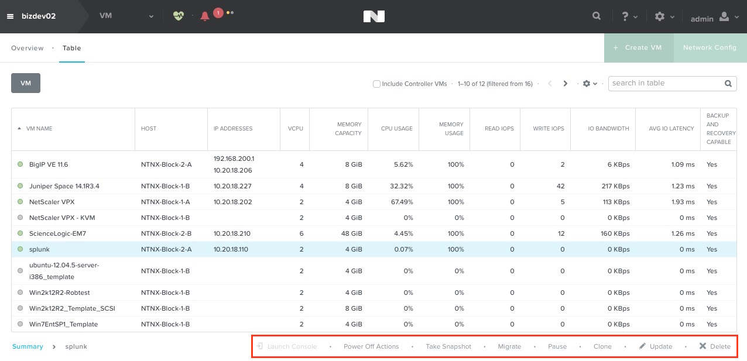Switch to the Overview tab

point(28,48)
